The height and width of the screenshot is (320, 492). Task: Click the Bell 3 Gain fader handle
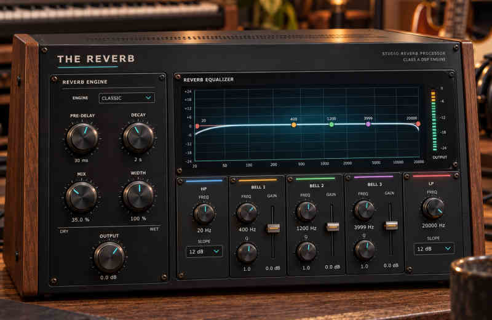point(392,225)
